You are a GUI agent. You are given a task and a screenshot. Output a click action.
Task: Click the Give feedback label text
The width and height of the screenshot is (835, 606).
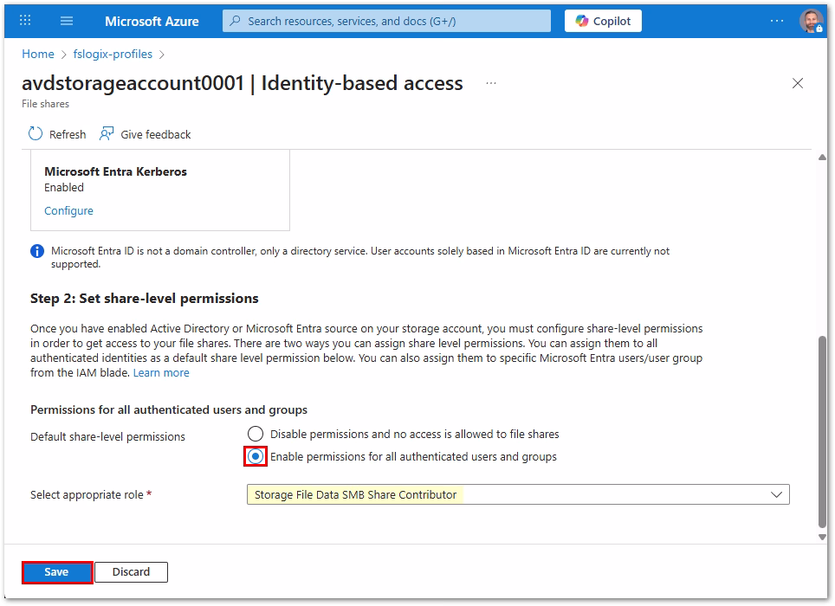pyautogui.click(x=156, y=134)
